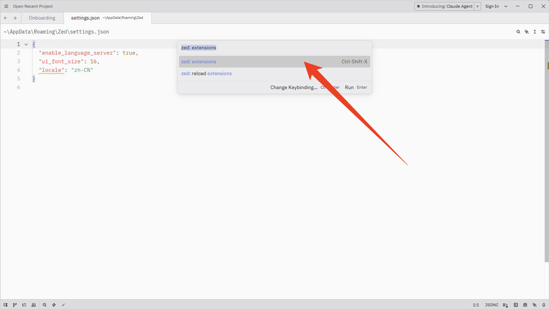Select the 'zed: extensions' command result
The image size is (549, 309).
click(274, 61)
